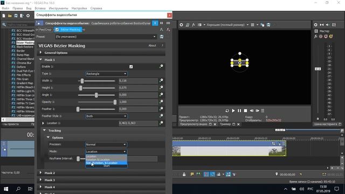Image resolution: width=345 pixels, height=194 pixels.
Task: Click the split screen view icon in preview toolbar
Action: coord(199,25)
